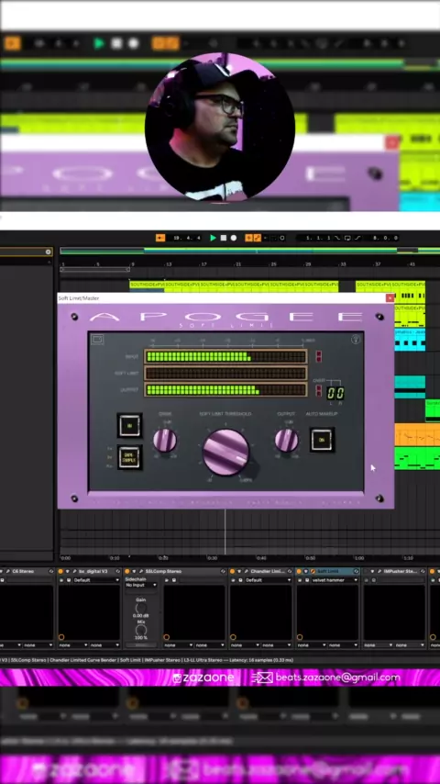
Task: Click the input clip indicator LEDs
Action: point(319,356)
